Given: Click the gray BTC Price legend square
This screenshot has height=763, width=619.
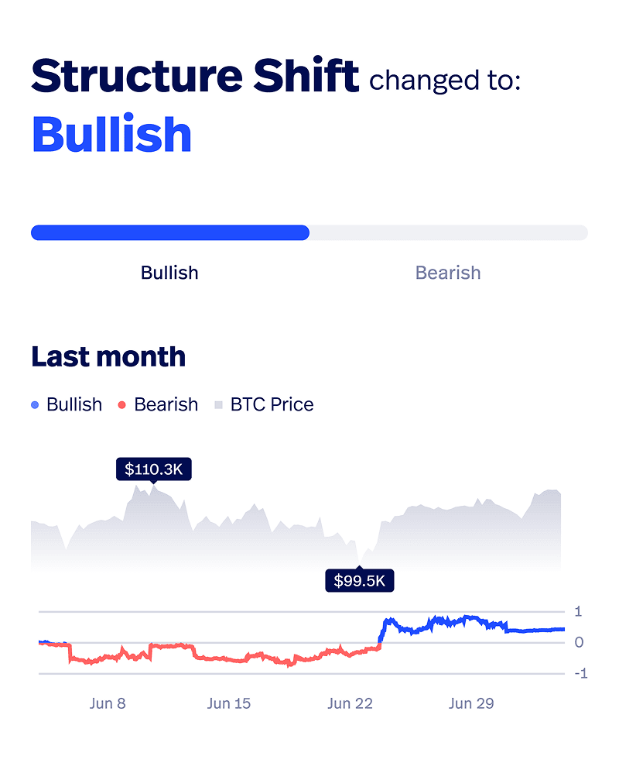Looking at the screenshot, I should point(219,405).
